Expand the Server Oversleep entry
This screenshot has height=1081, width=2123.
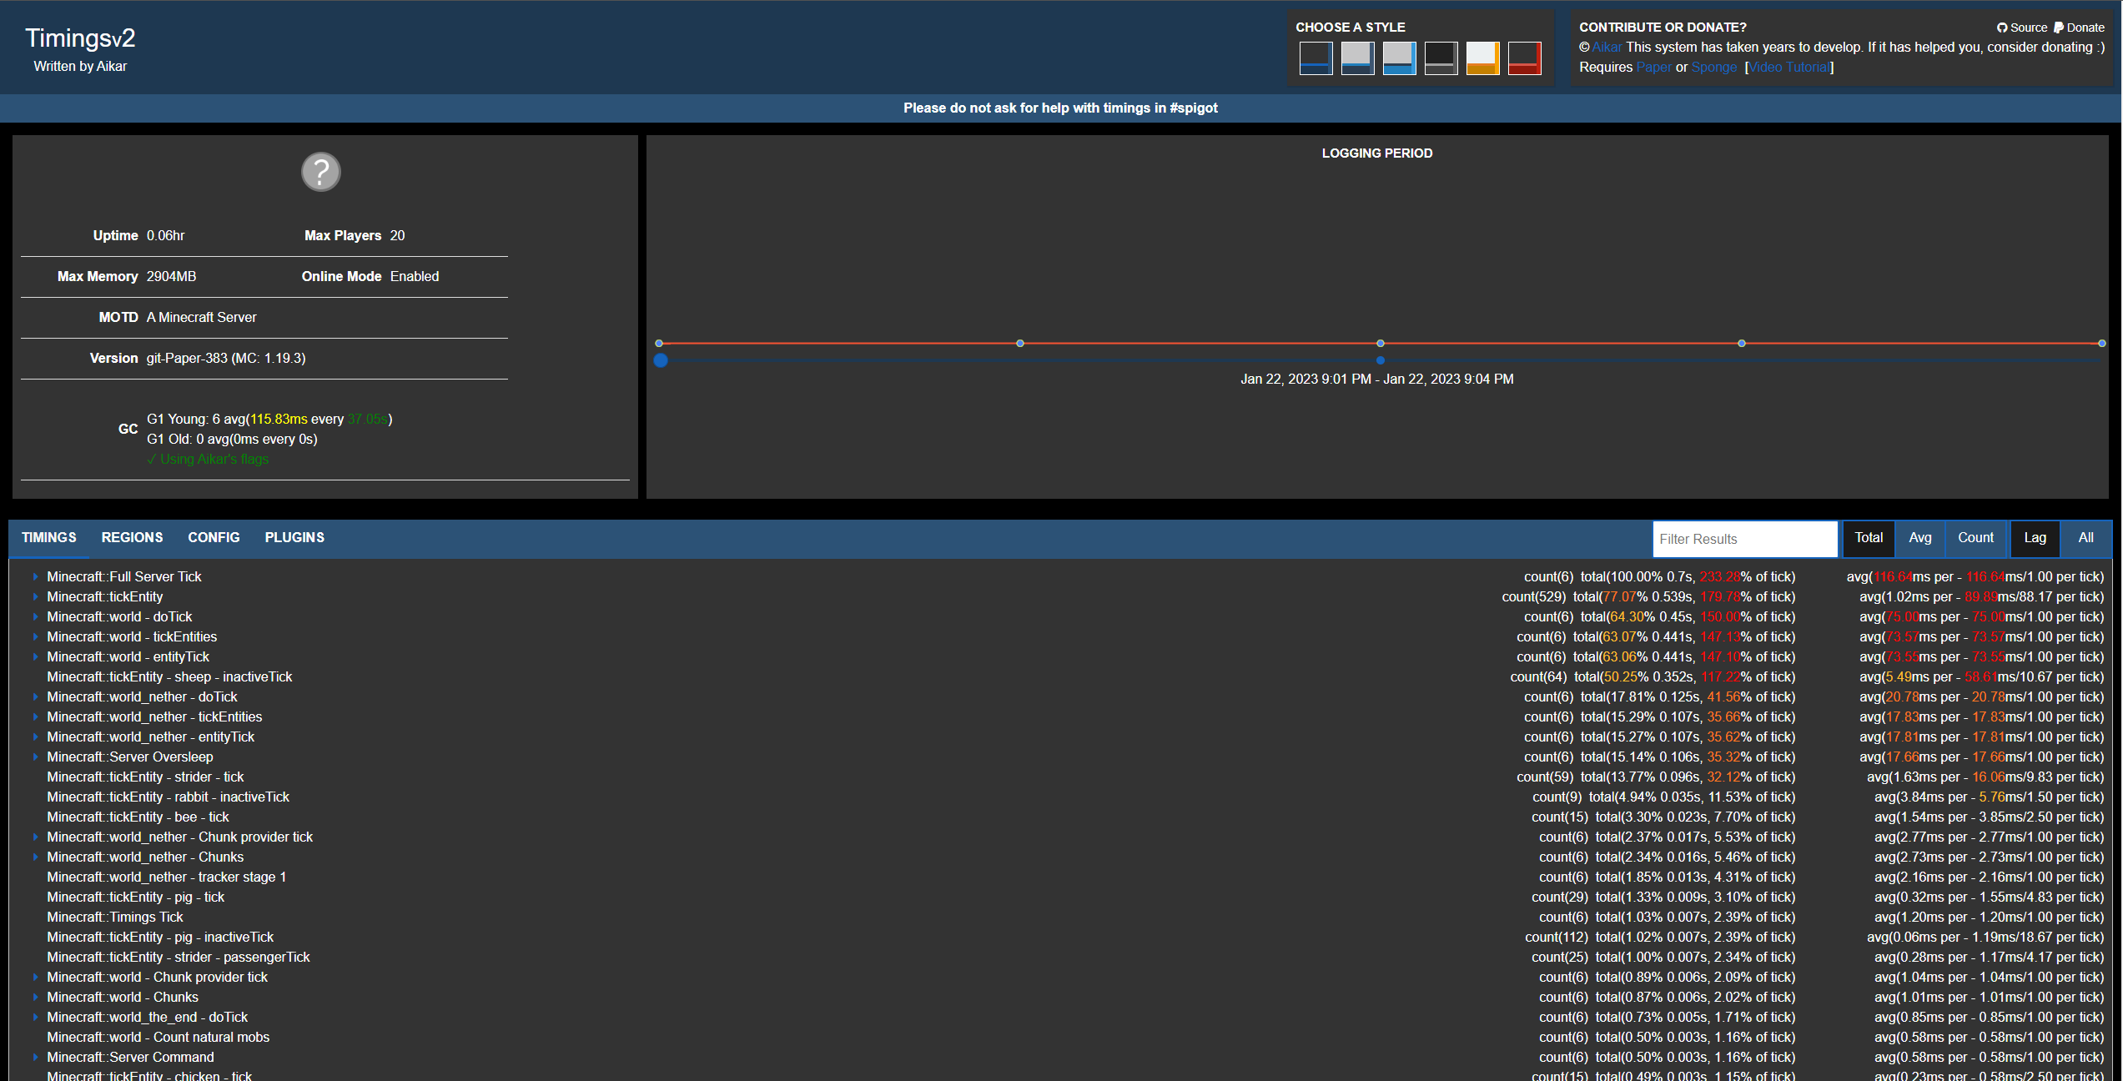click(x=35, y=757)
